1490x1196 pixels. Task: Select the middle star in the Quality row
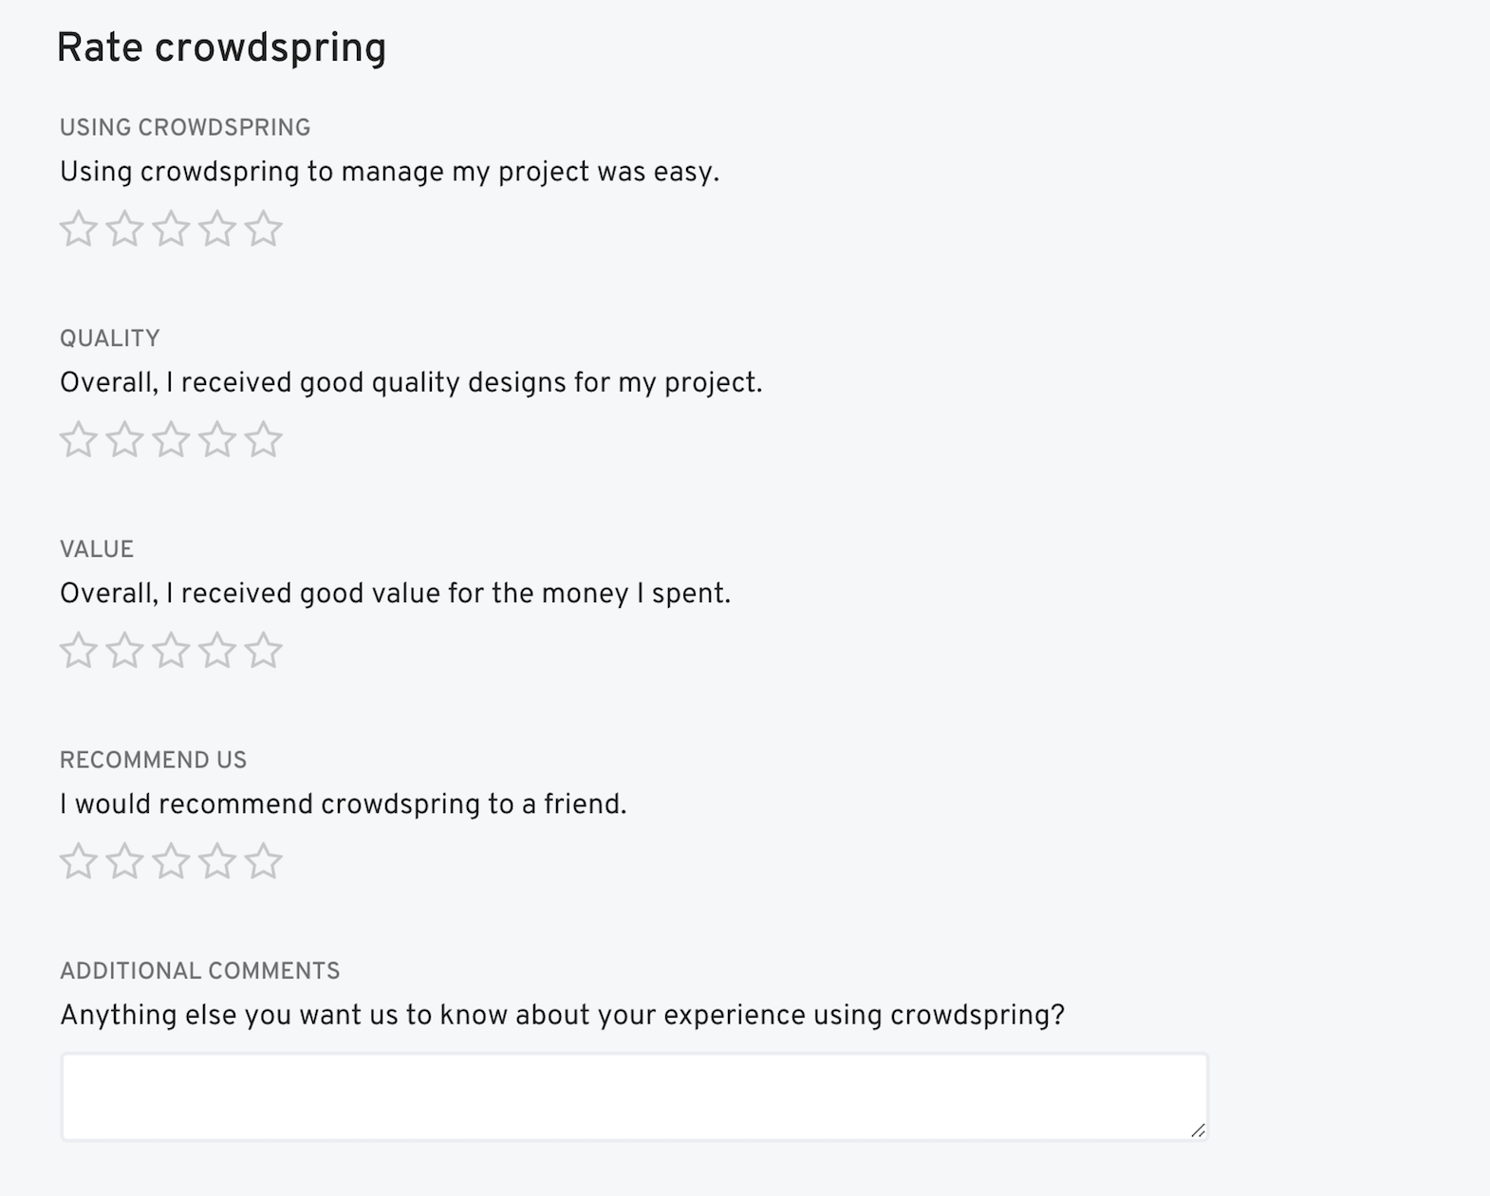click(x=172, y=438)
